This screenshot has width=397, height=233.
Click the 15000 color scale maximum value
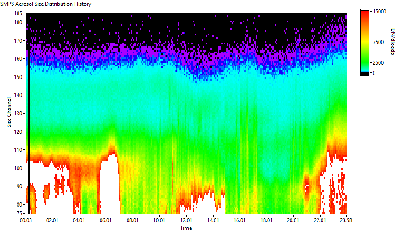pos(380,12)
